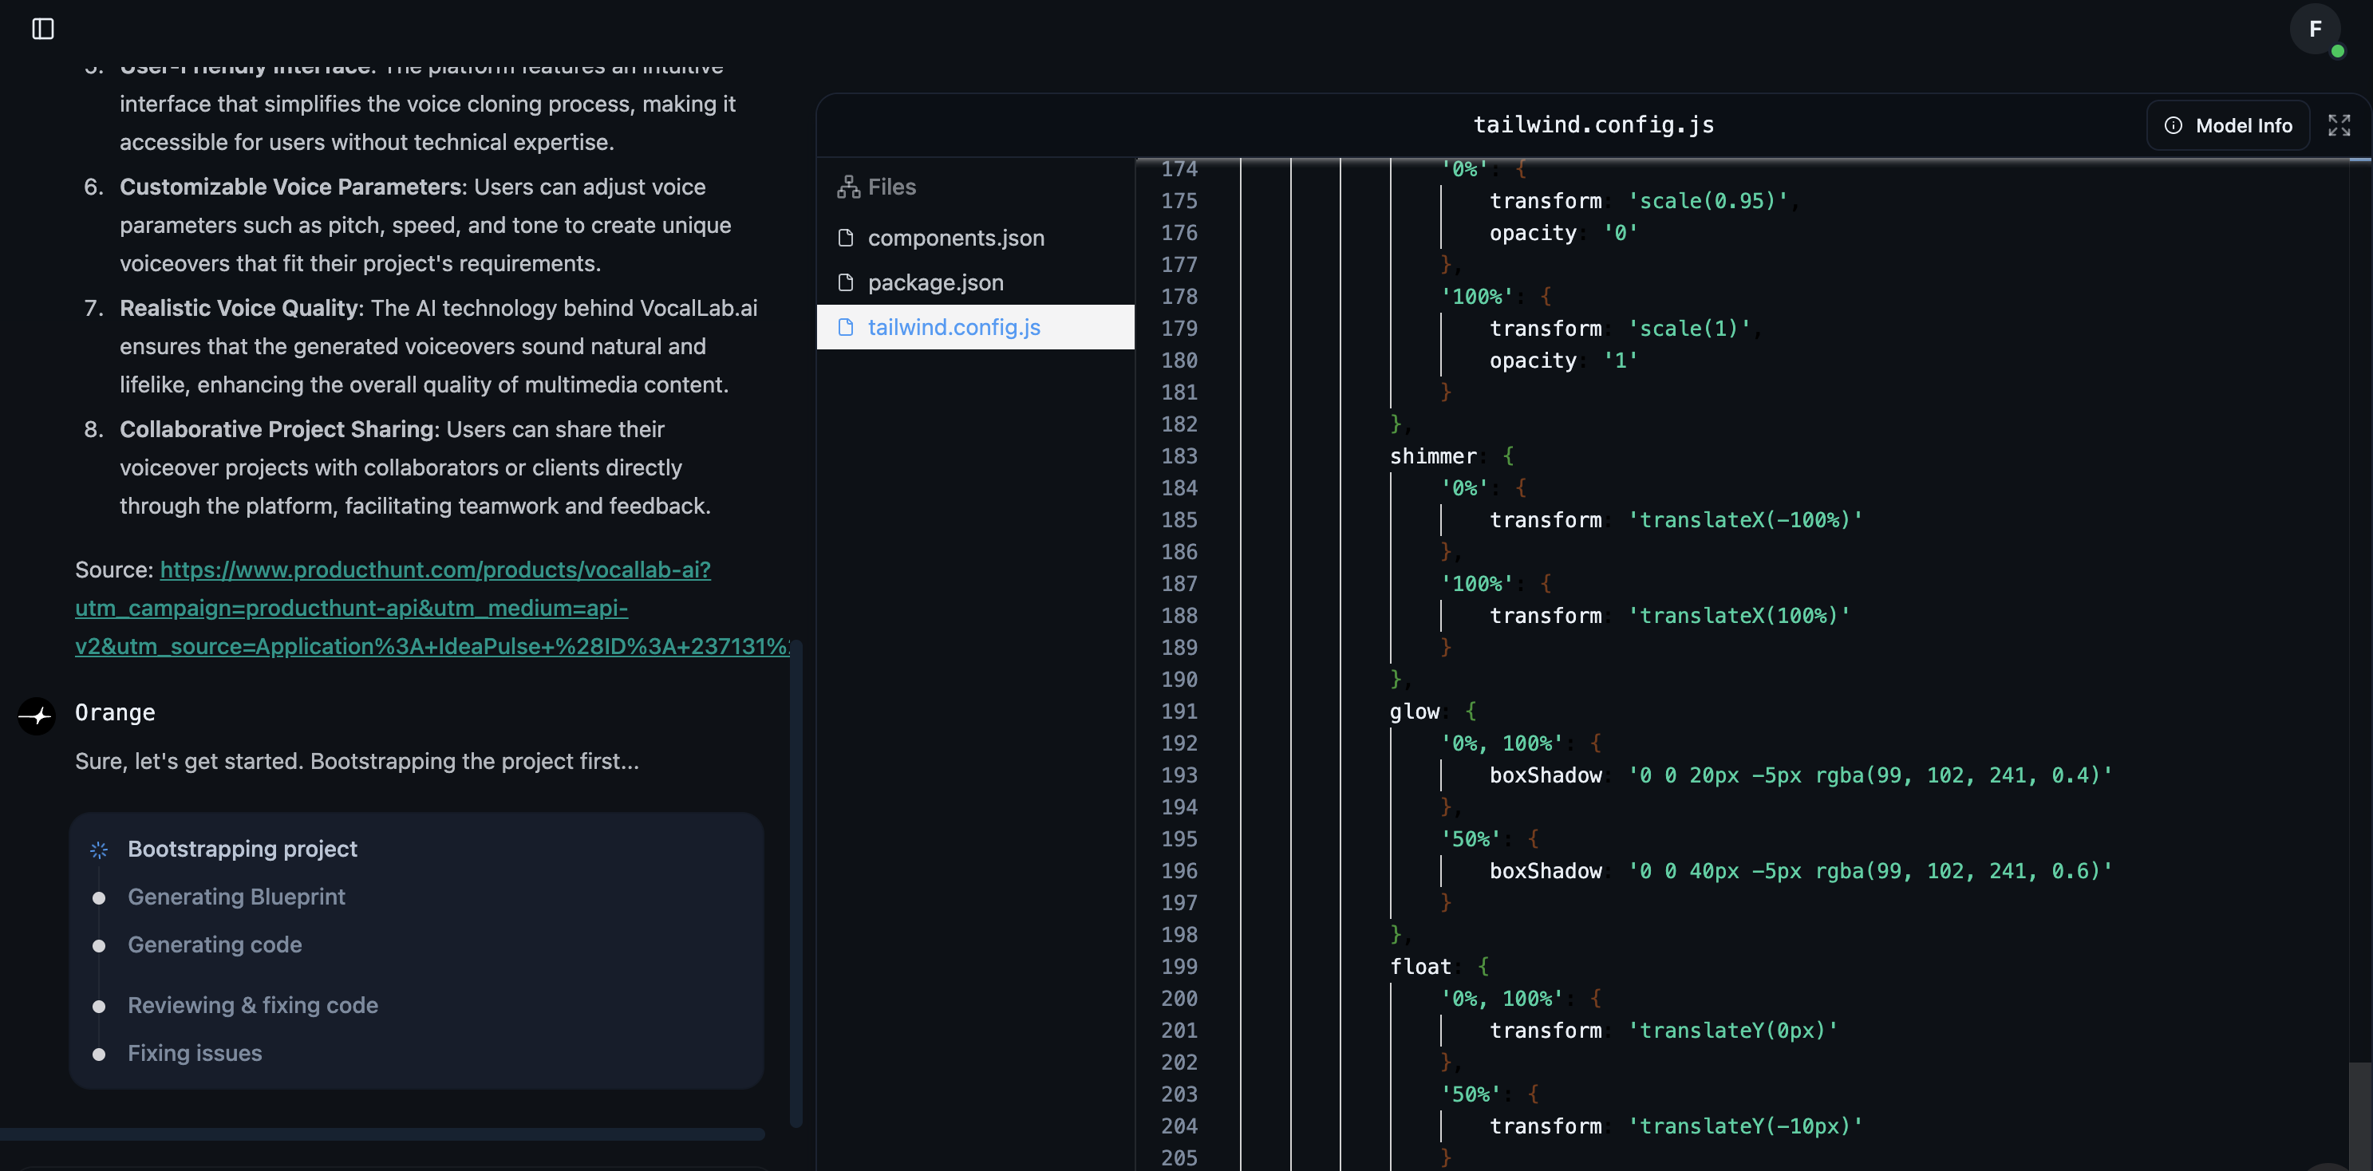
Task: Open the producthunt source link
Action: tap(433, 608)
